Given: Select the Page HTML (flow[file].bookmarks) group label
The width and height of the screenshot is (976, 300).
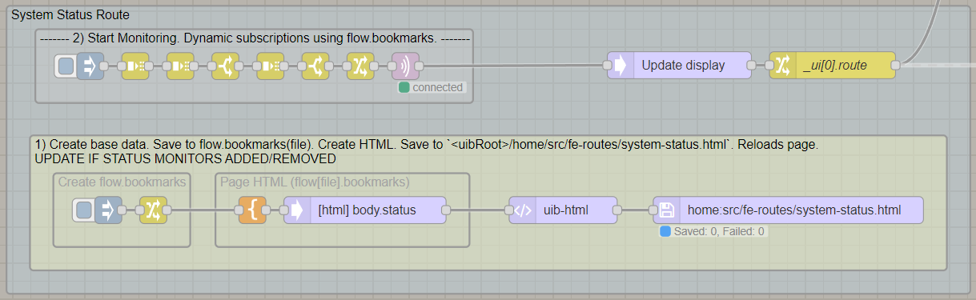Looking at the screenshot, I should [315, 182].
